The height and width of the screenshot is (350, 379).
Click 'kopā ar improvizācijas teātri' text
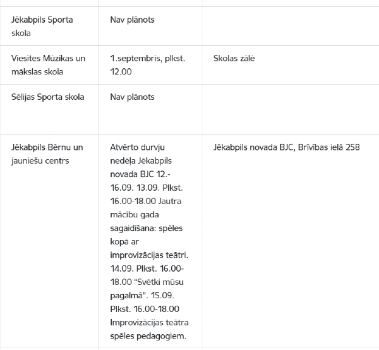tap(149, 248)
